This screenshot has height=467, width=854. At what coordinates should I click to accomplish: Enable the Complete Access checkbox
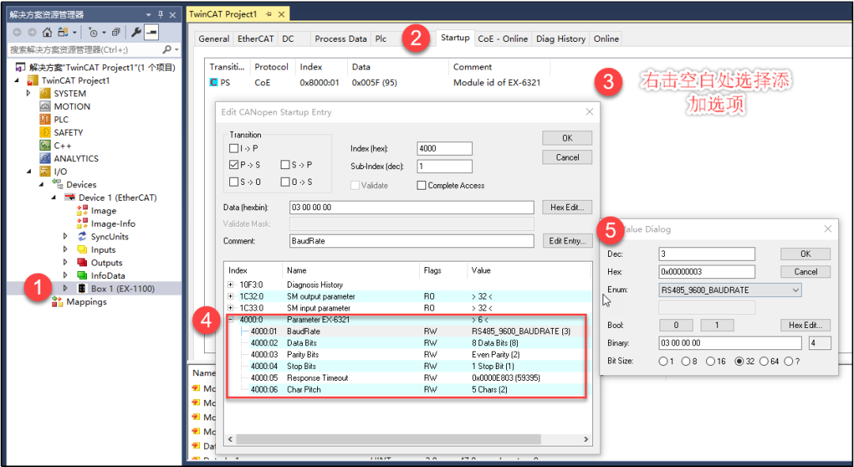(421, 186)
